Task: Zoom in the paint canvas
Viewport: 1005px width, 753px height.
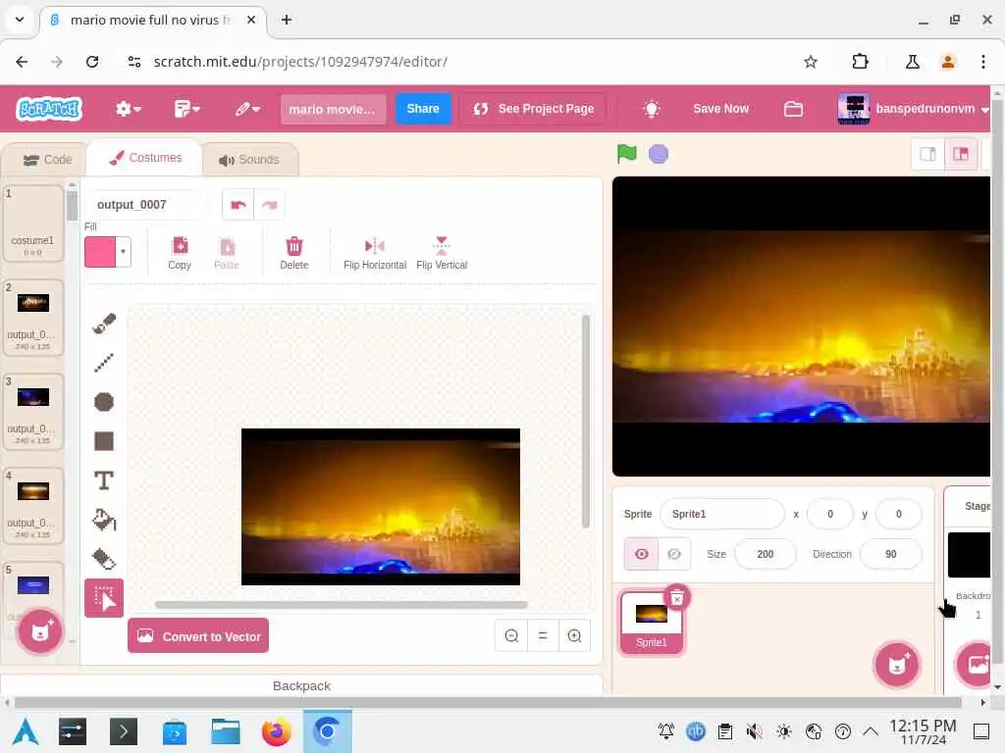Action: click(x=574, y=635)
